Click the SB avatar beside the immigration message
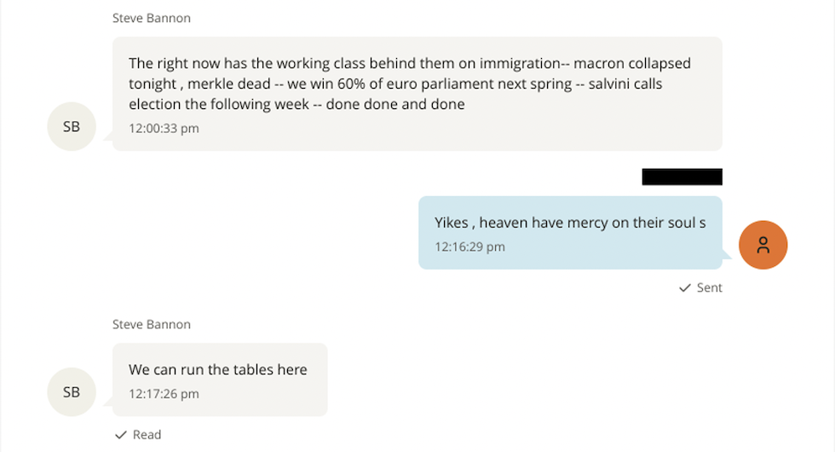Viewport: 835px width, 452px height. pos(72,126)
